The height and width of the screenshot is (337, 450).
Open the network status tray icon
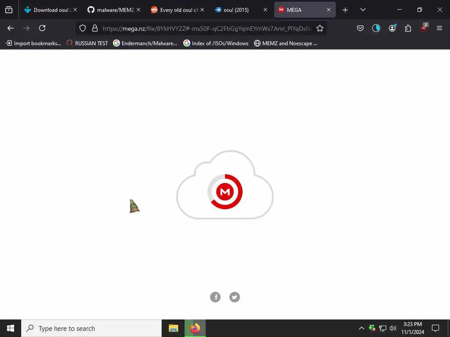tap(383, 328)
